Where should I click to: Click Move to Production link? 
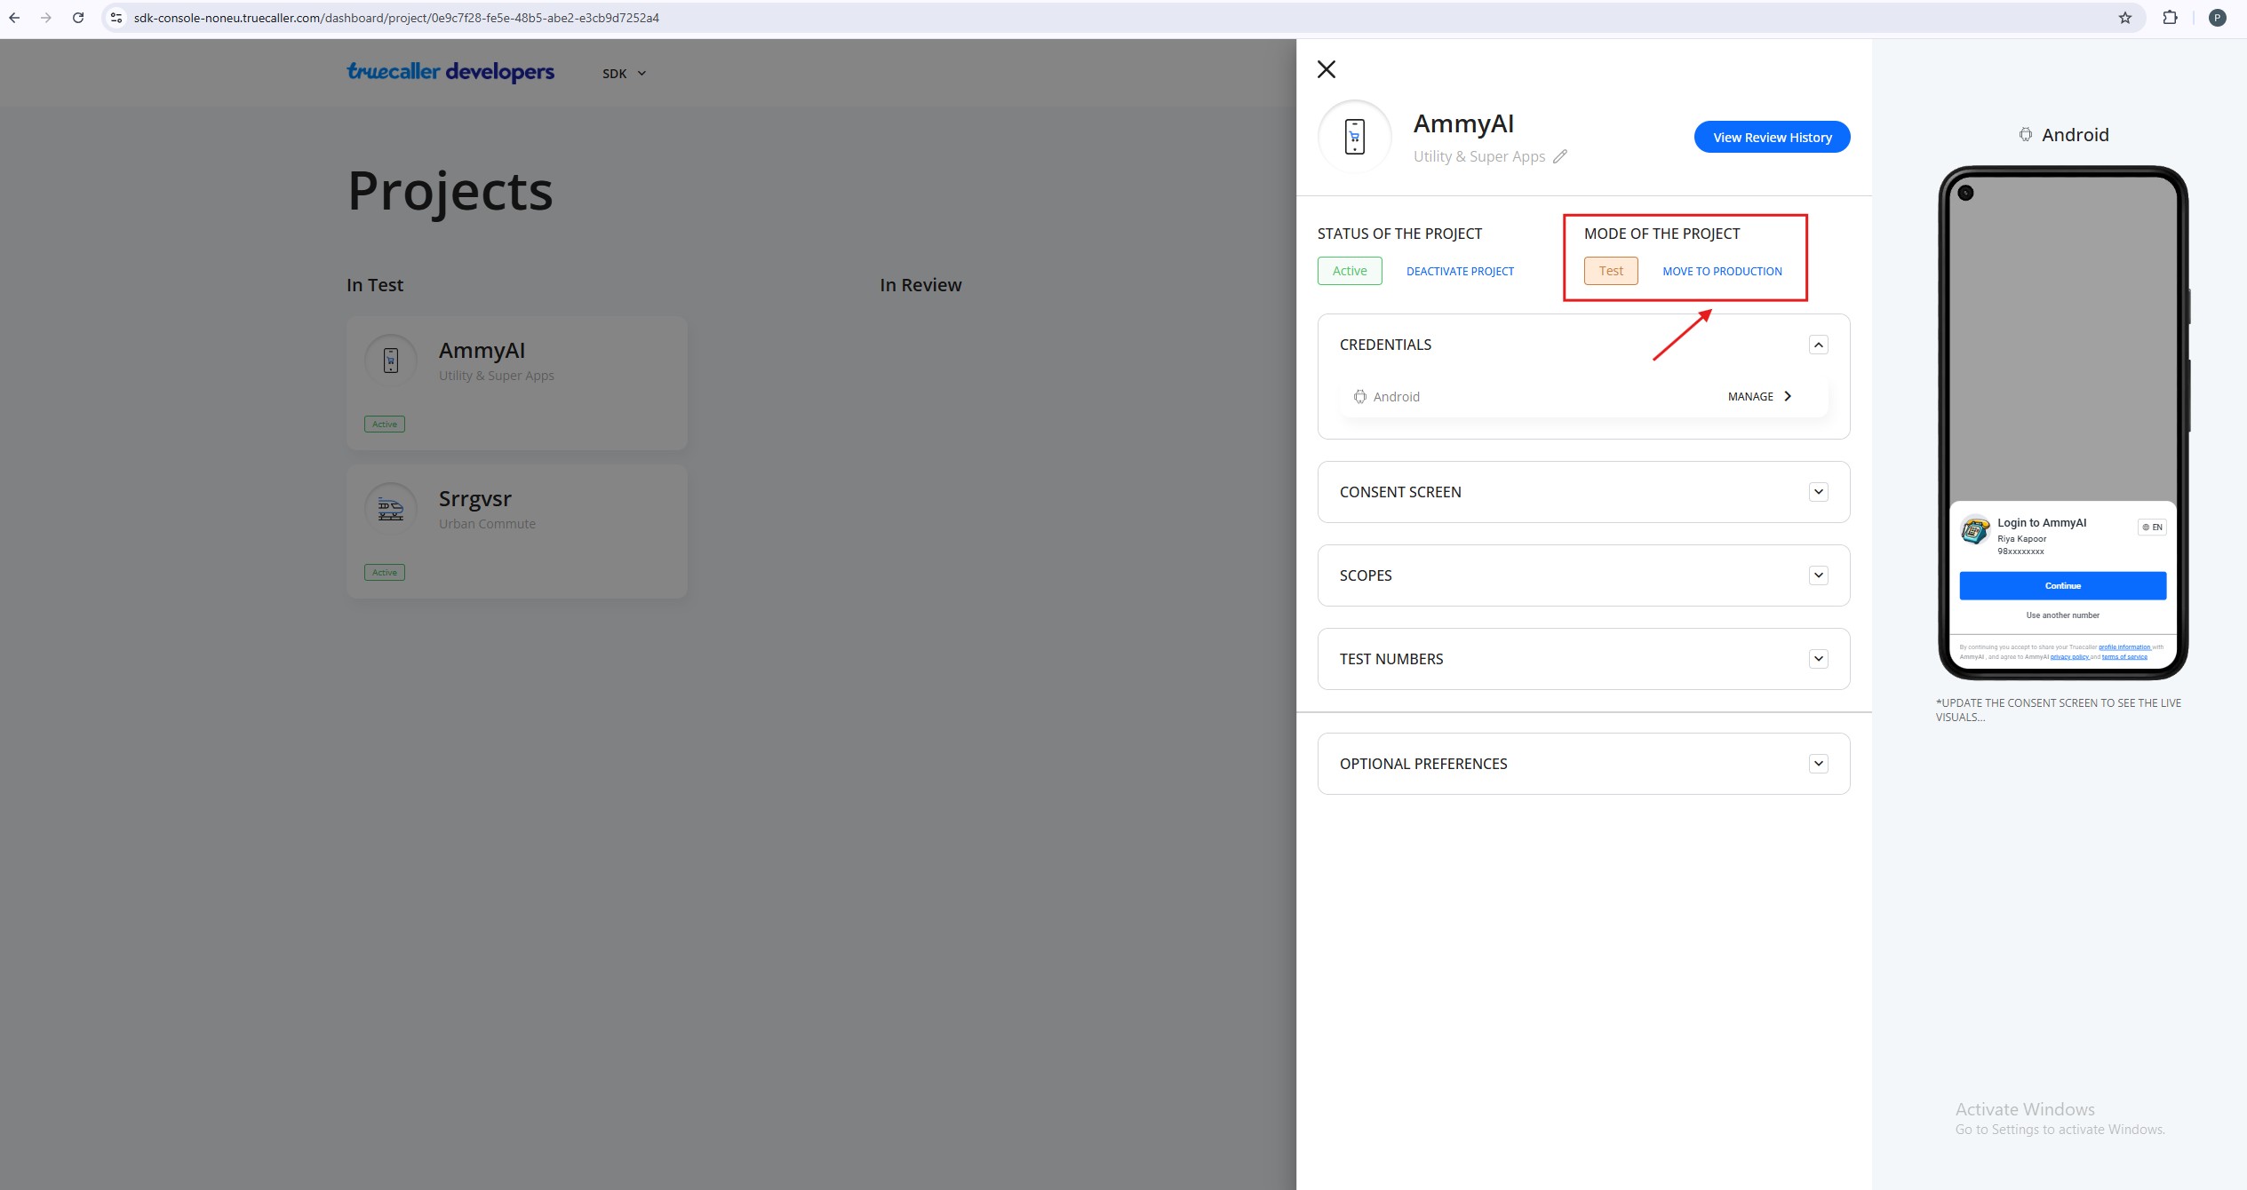point(1722,272)
